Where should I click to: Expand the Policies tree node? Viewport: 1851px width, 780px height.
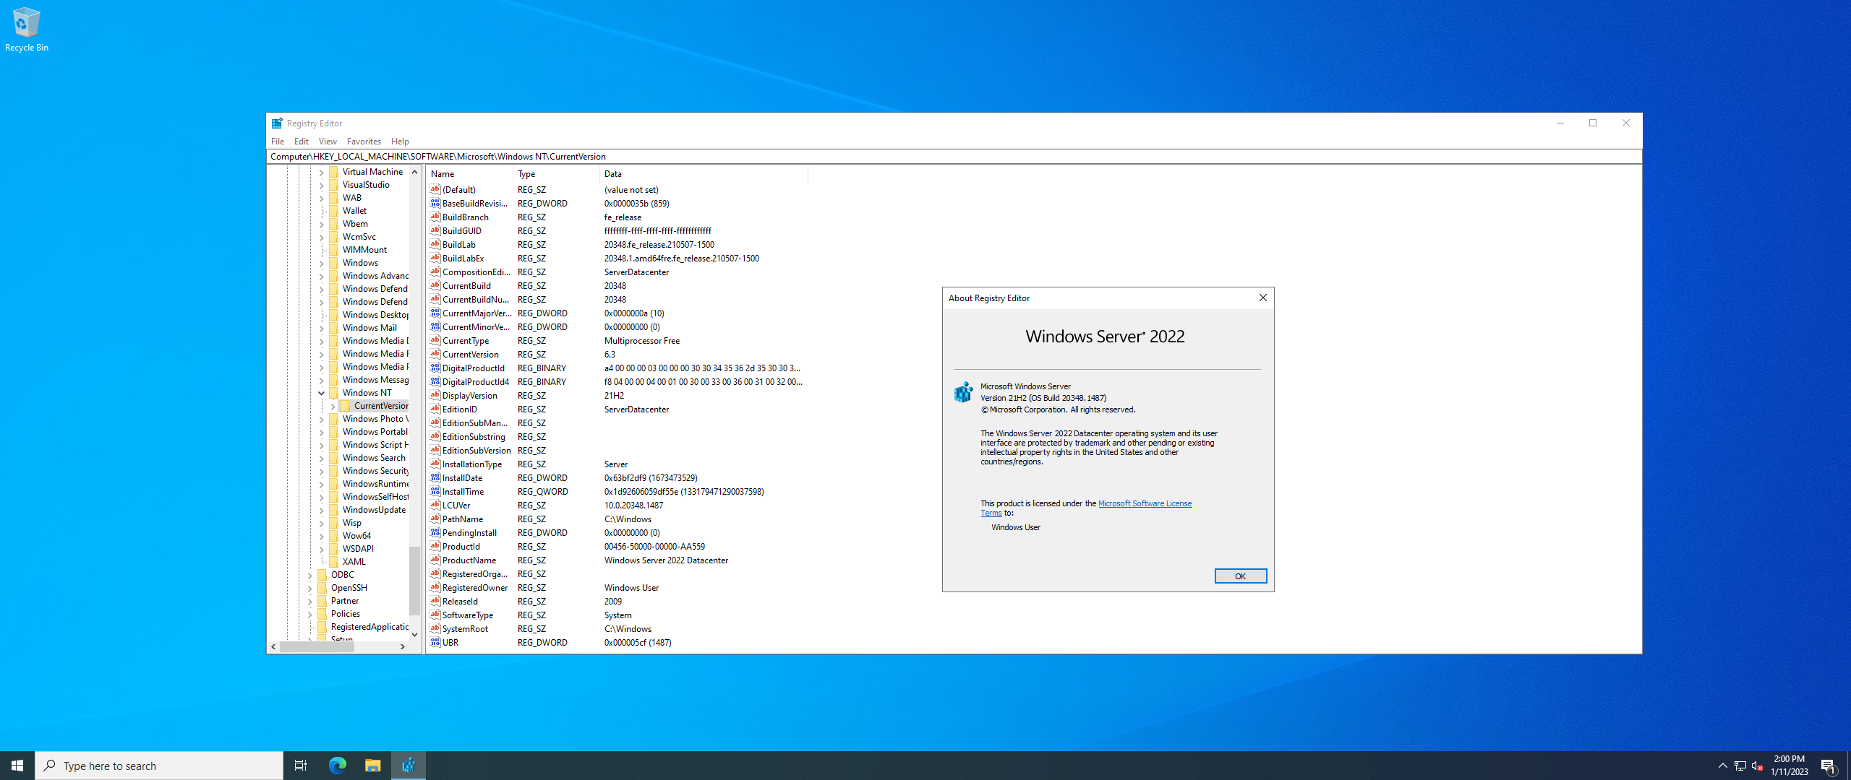click(309, 614)
